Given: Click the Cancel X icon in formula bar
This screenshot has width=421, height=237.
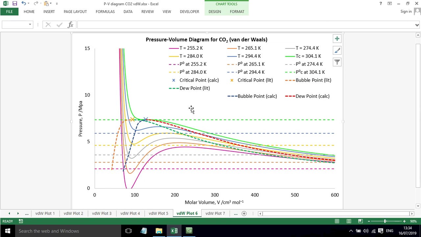Looking at the screenshot, I should click(48, 25).
